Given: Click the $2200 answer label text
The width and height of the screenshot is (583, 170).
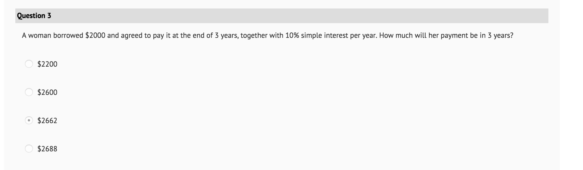Looking at the screenshot, I should point(47,64).
